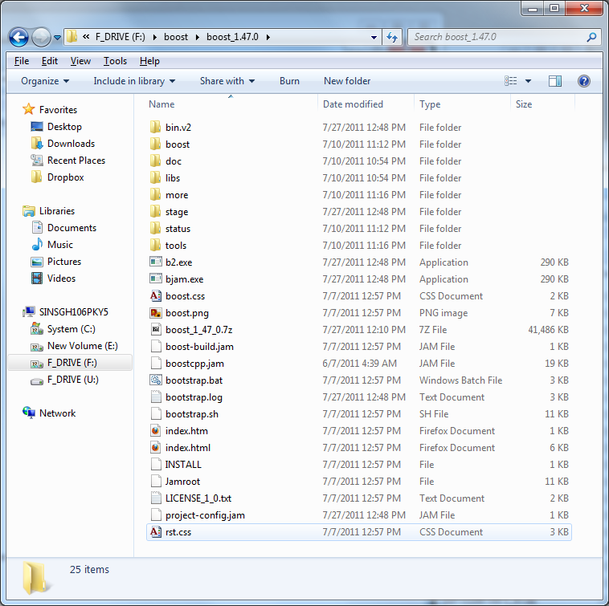Expand the arrow after F_DRIVE (F:) breadcrumb

[155, 37]
